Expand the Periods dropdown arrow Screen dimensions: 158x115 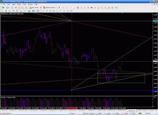pos(35,11)
